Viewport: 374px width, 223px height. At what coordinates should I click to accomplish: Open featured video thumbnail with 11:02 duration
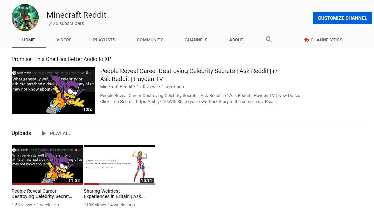pos(53,90)
